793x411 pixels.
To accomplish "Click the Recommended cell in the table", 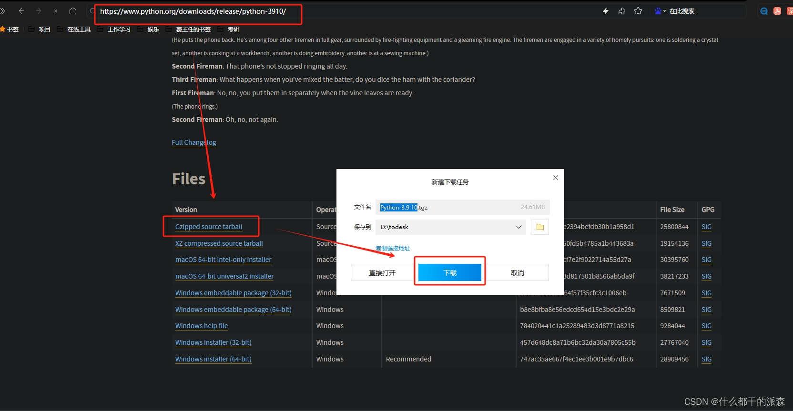I will pos(408,359).
